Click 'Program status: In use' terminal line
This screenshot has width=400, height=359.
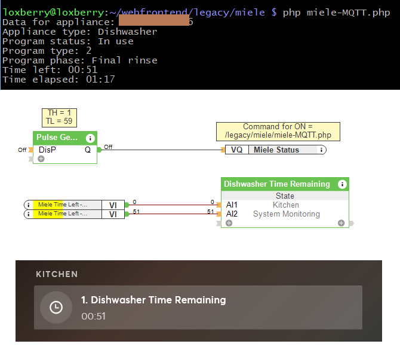click(68, 41)
